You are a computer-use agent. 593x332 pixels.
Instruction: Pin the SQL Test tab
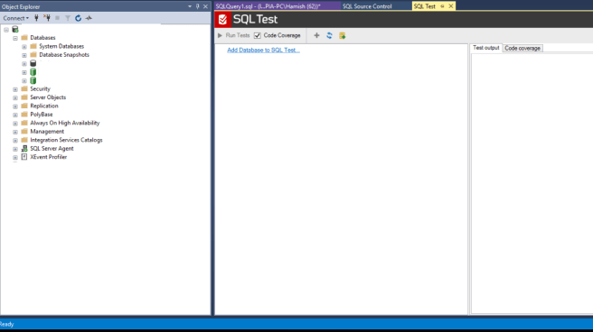(442, 6)
